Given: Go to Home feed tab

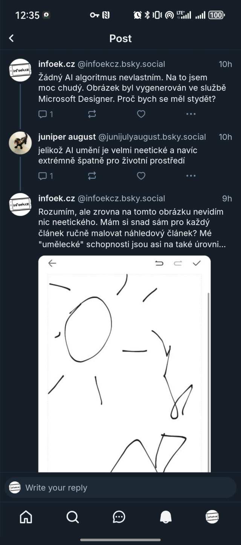Looking at the screenshot, I should click(x=26, y=517).
